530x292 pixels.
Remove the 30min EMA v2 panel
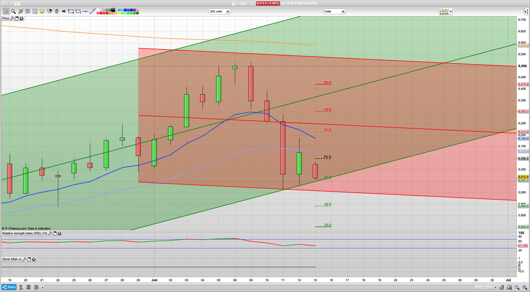(x=34, y=259)
